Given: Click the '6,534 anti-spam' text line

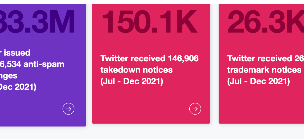Looking at the screenshot, I should (x=32, y=64).
